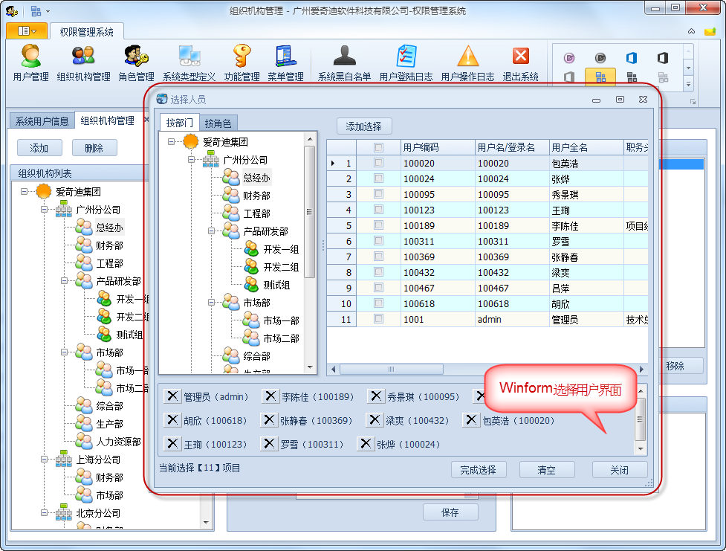
Task: Open the application menu dropdown button
Action: coord(27,31)
